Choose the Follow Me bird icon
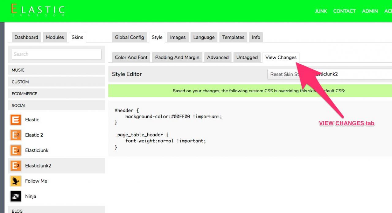 [16, 181]
